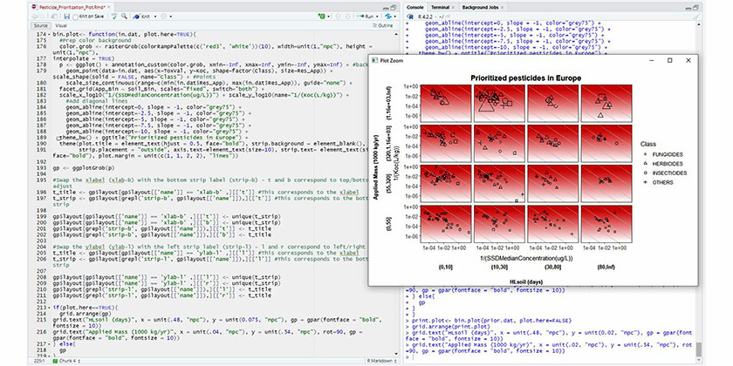
Task: Open Knit options dropdown arrow
Action: [154, 17]
